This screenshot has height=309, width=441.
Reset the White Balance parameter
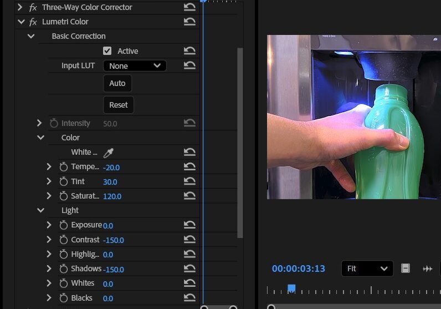point(189,152)
